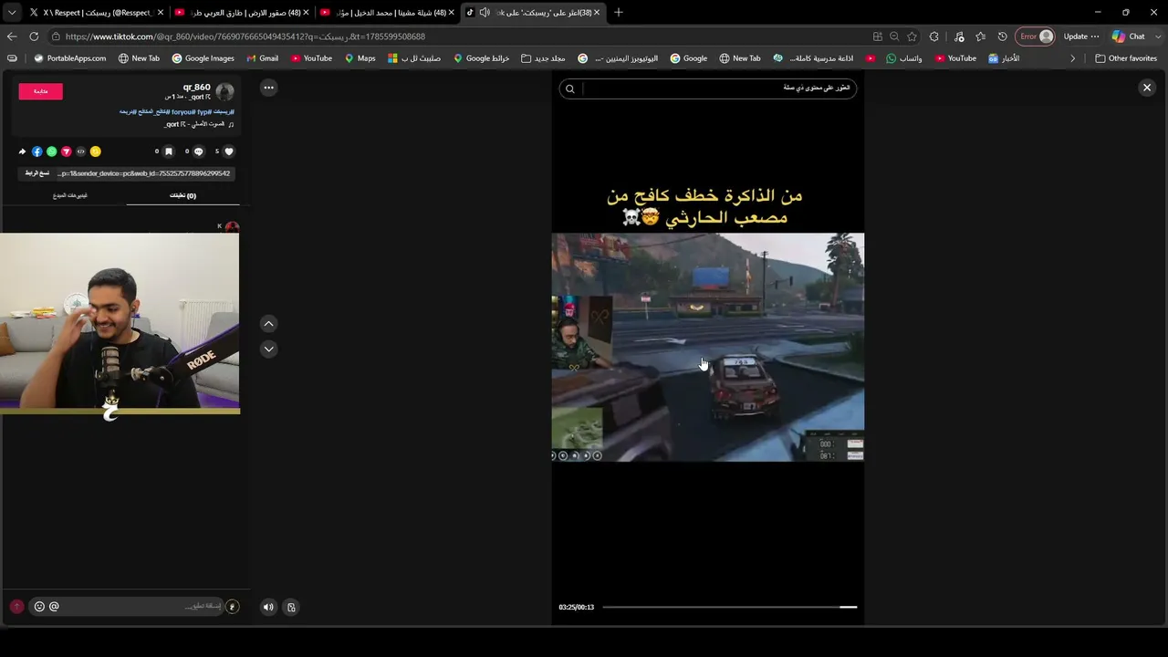
Task: Mute the TikTok tab via its speaker icon
Action: [x=485, y=13]
